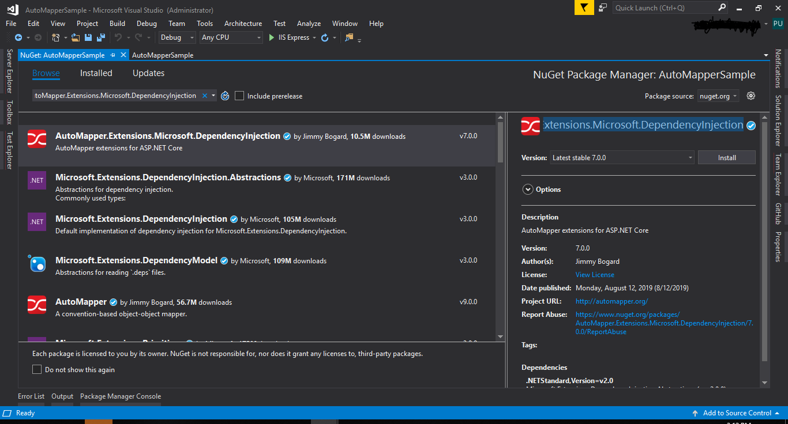The height and width of the screenshot is (424, 788).
Task: Open the IIS Express target dropdown arrow
Action: (314, 38)
